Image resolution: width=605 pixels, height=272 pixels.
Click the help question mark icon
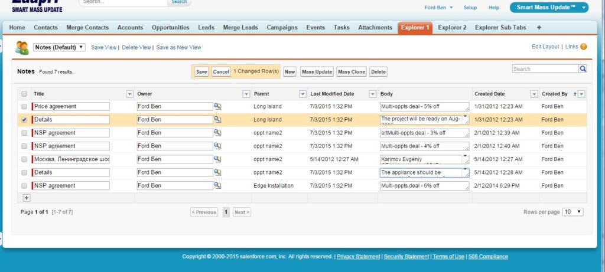pos(583,47)
